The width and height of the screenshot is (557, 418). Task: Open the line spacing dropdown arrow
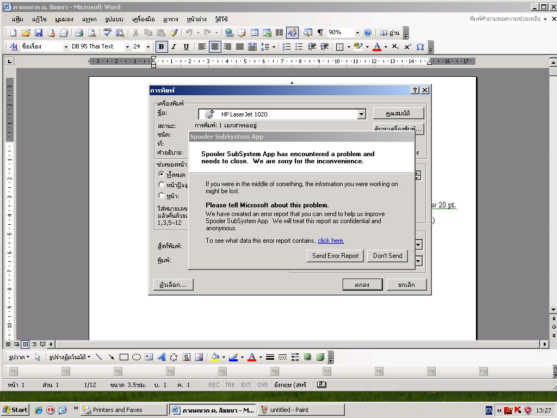point(274,47)
